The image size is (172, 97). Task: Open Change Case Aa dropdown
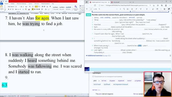[x=26, y=7]
